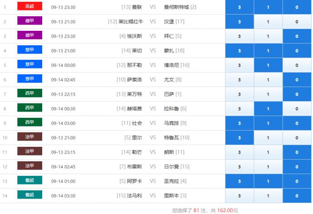This screenshot has height=214, width=313.
Task: Deselect the 1 option in 赫塔费 row
Action: click(x=268, y=109)
